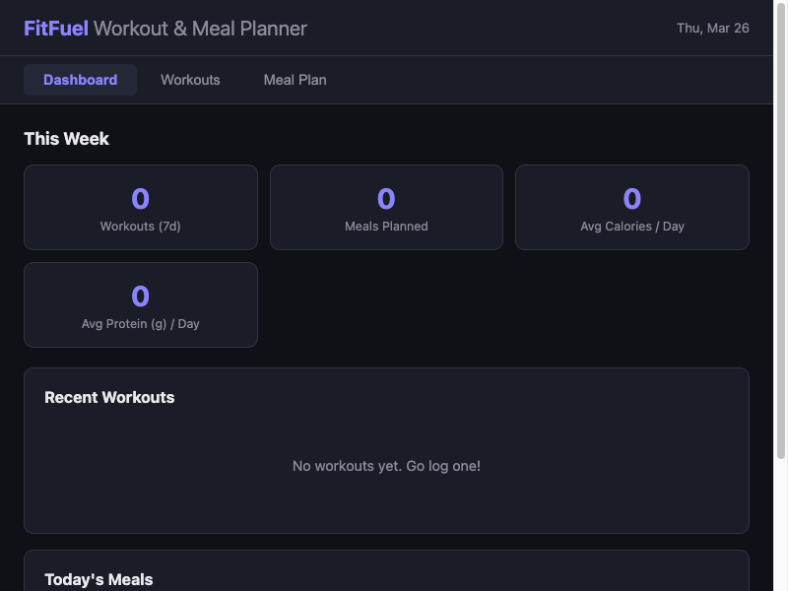Click the Today's Meals heading
The width and height of the screenshot is (788, 591).
coord(98,579)
